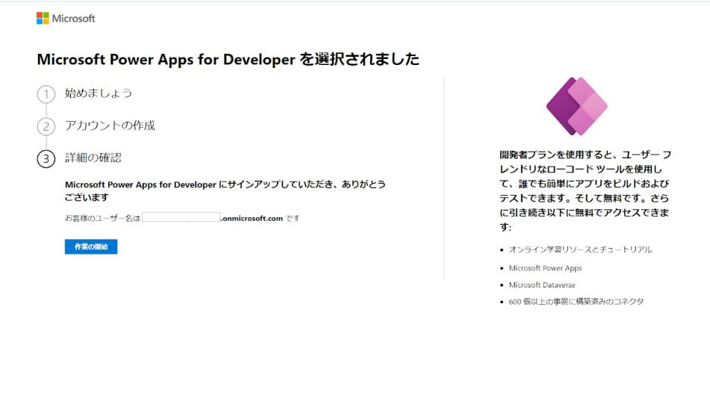Screen dimensions: 710x398
Task: Click the Microsoft Dataverse bullet item
Action: [542, 284]
